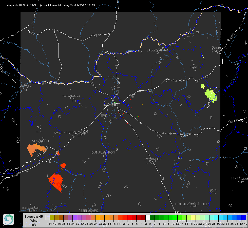Click the radar title text with date 24-11-2025
This screenshot has height=228, width=248.
coord(49,5)
